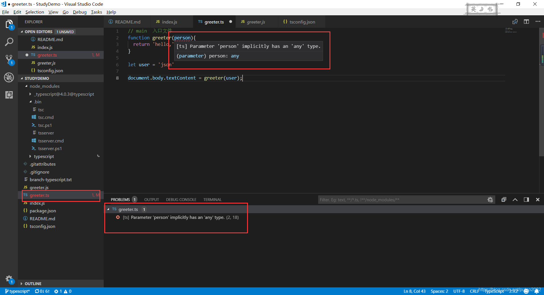Screen dimensions: 544x295
Task: Click the feedback smiley in status bar
Action: [x=526, y=291]
